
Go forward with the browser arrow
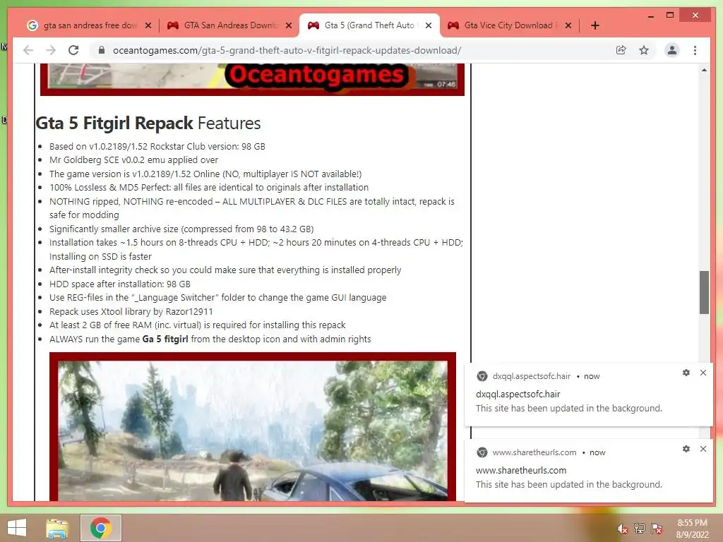(51, 50)
